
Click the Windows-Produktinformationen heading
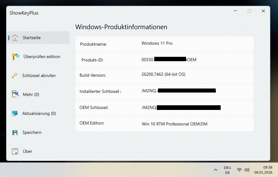point(121,27)
